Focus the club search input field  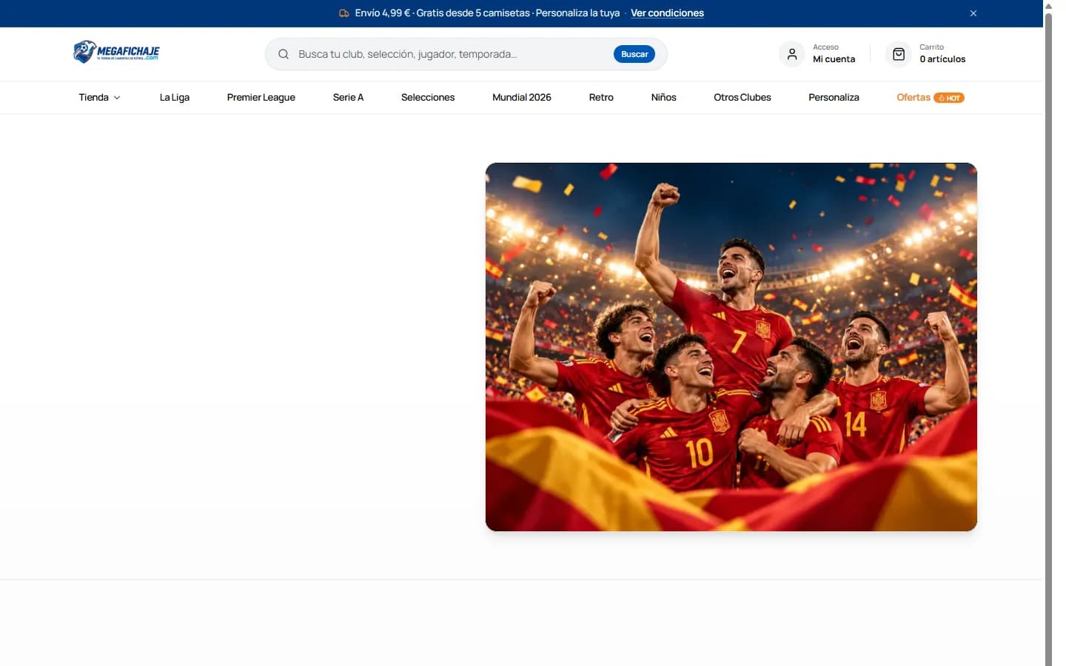(x=452, y=54)
